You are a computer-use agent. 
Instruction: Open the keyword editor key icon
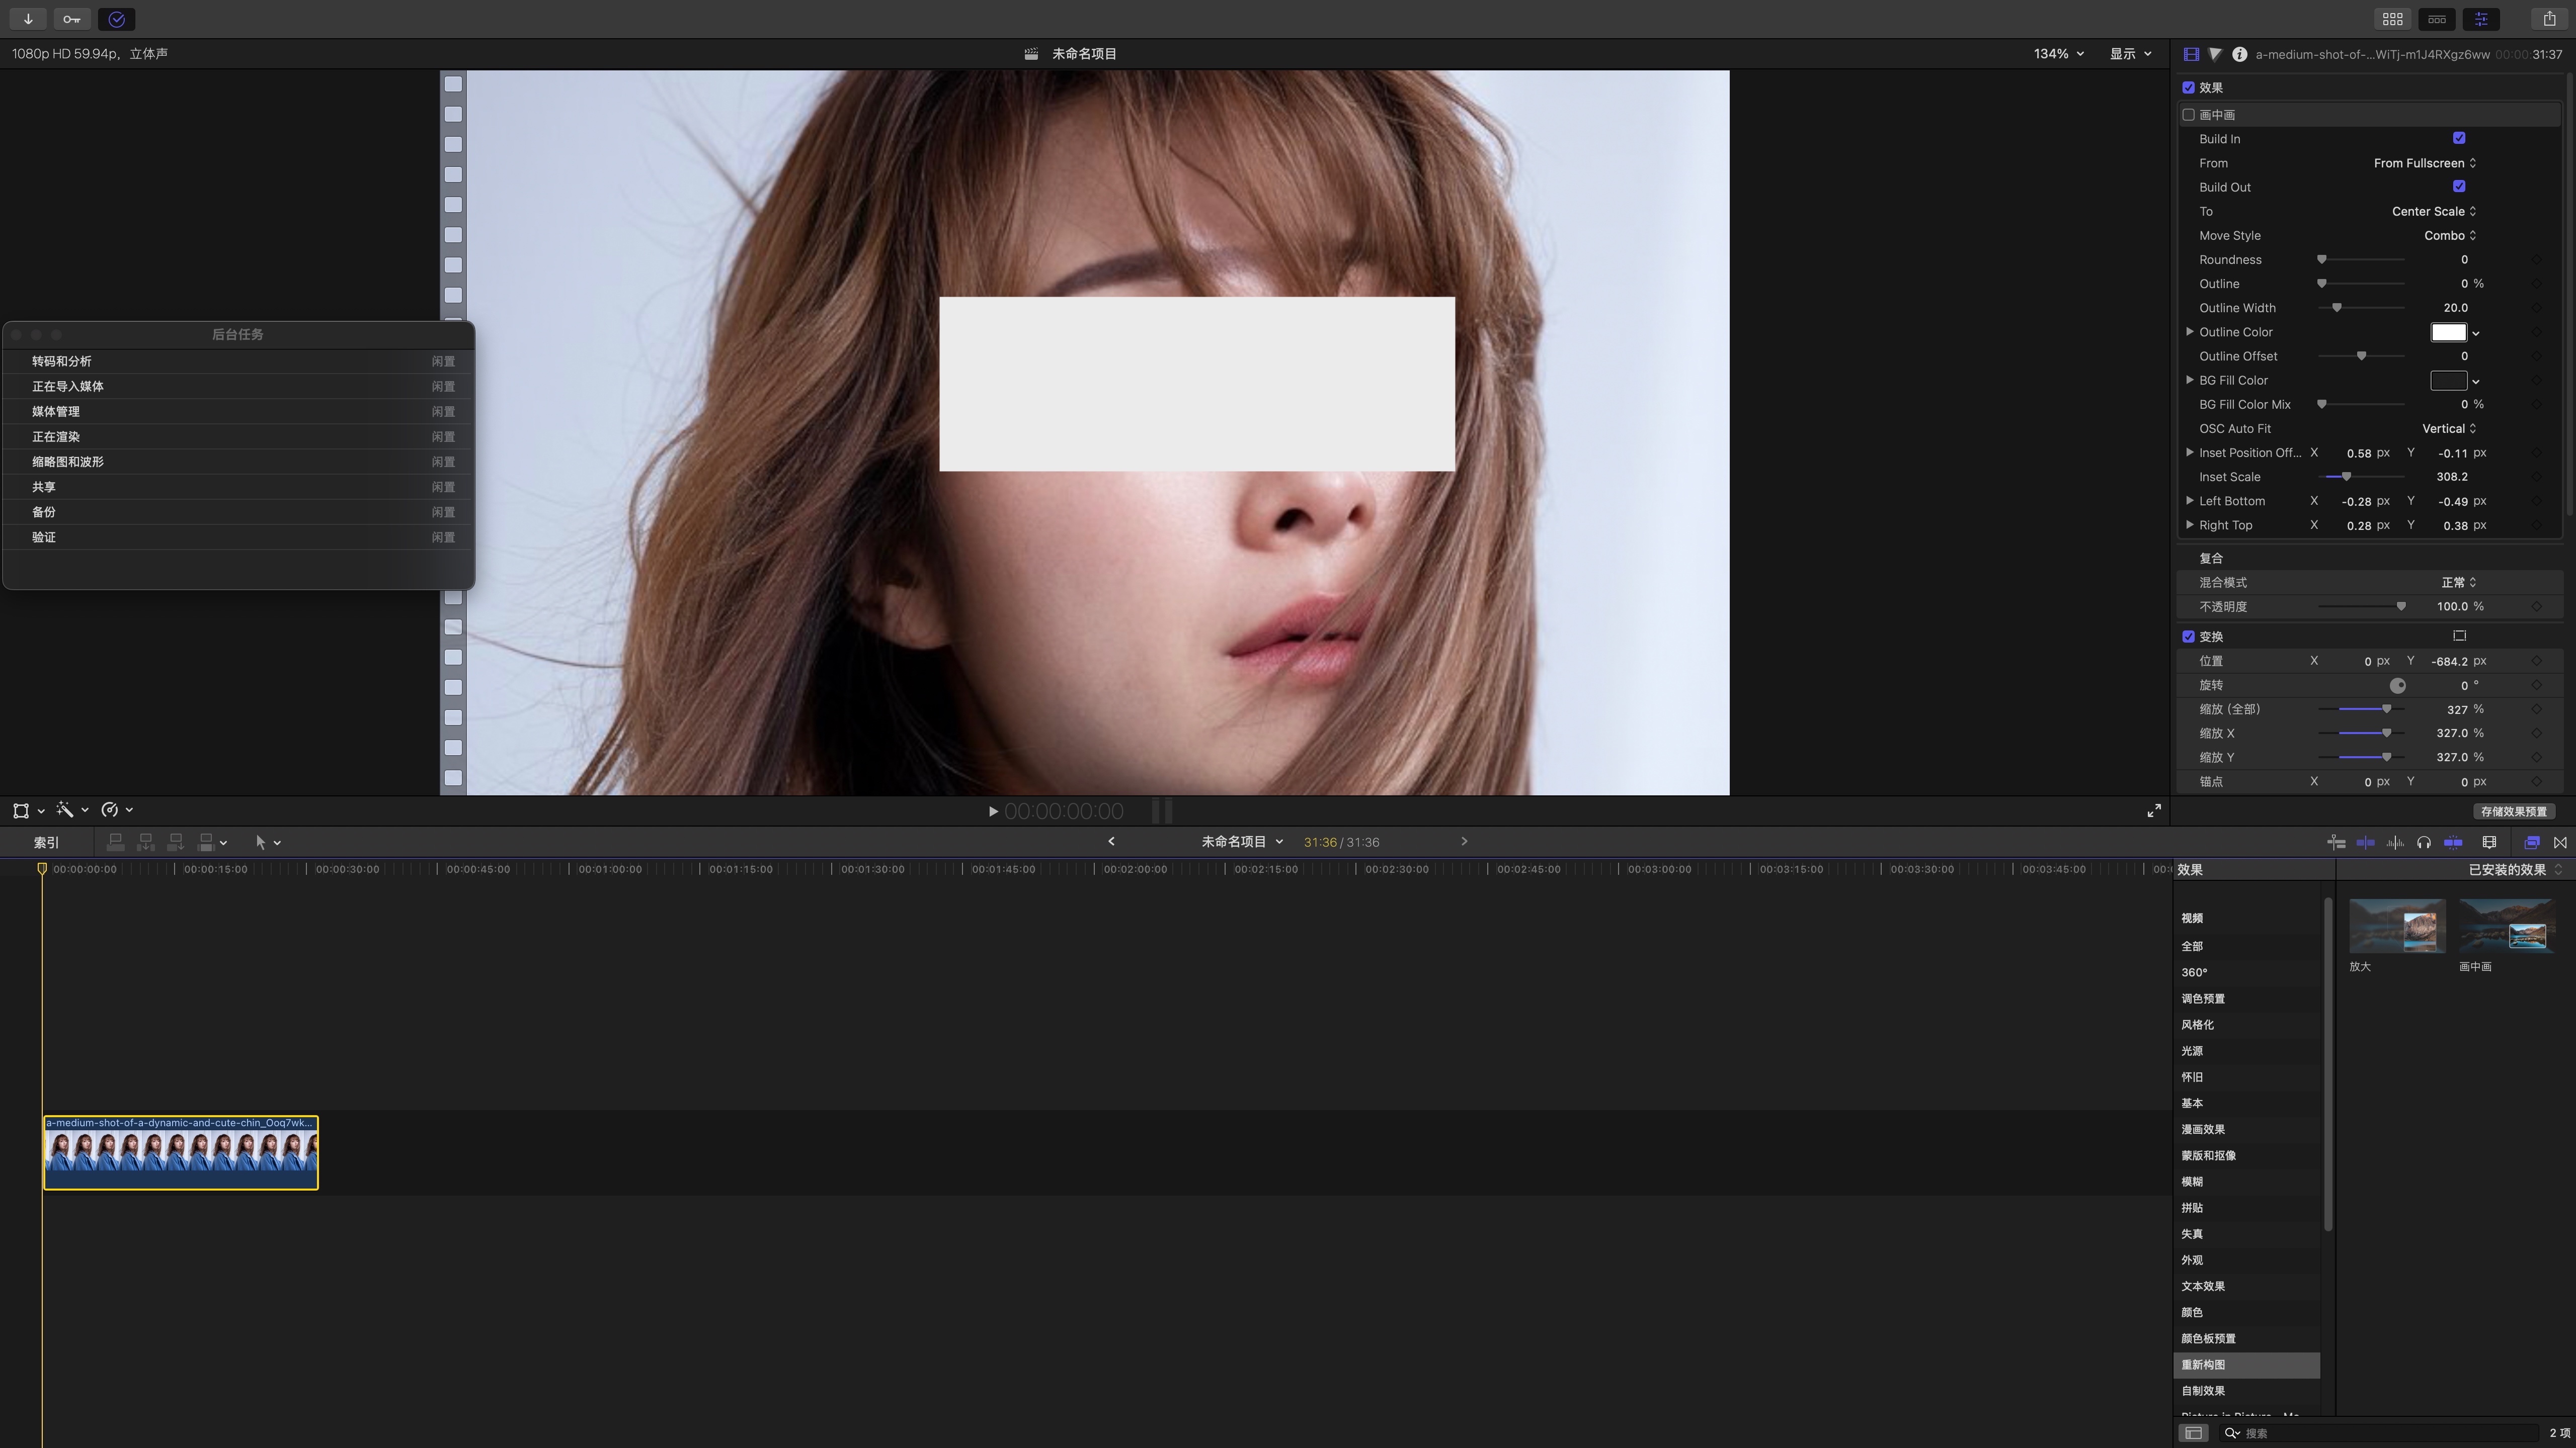(72, 19)
